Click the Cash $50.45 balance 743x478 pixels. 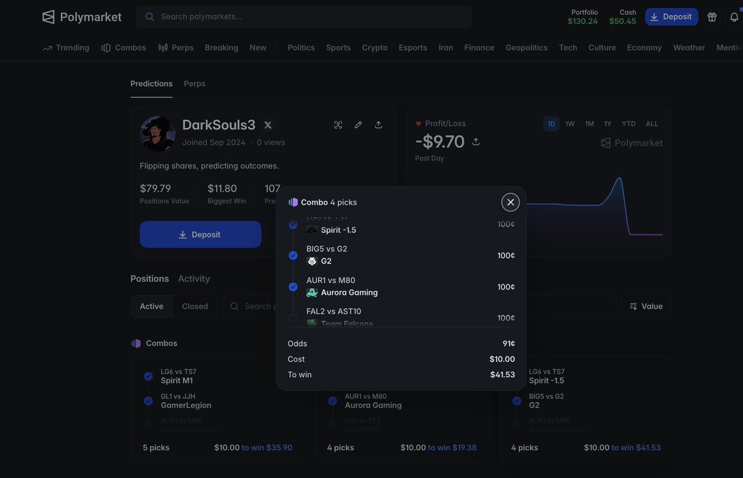point(622,17)
